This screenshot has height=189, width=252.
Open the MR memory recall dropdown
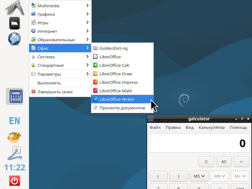click(220, 176)
